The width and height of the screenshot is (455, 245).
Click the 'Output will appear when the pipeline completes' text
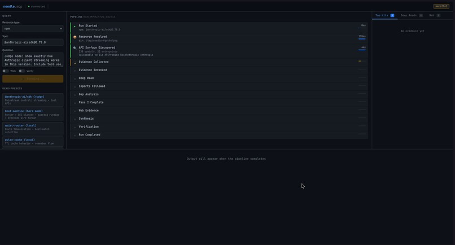pos(226,159)
